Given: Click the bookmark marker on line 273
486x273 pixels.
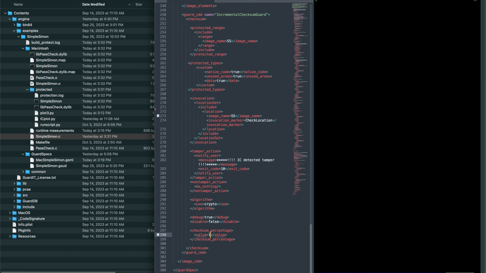Looking at the screenshot, I should click(158, 116).
